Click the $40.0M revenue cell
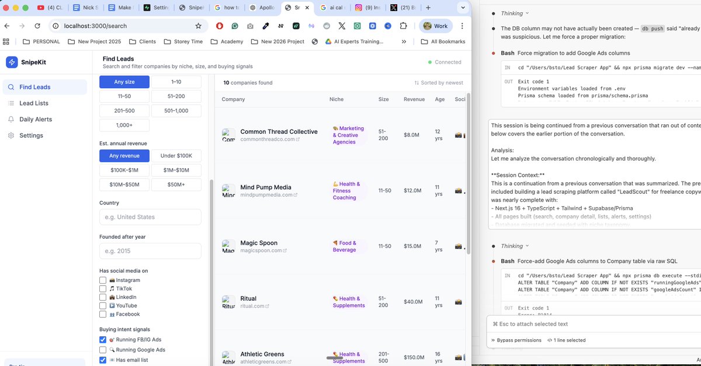The image size is (701, 366). click(x=412, y=302)
